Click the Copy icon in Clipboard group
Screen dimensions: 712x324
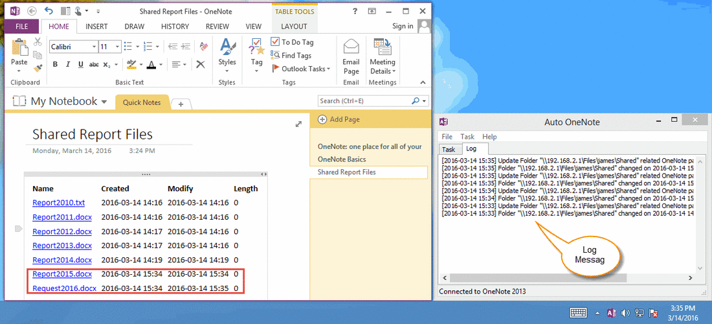[x=38, y=55]
